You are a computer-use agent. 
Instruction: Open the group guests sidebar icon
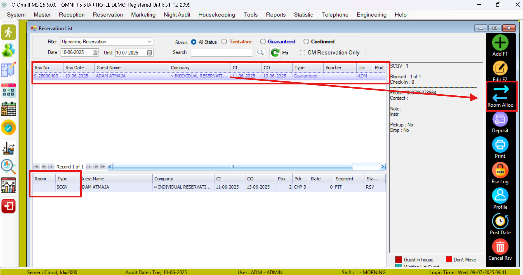click(x=9, y=50)
